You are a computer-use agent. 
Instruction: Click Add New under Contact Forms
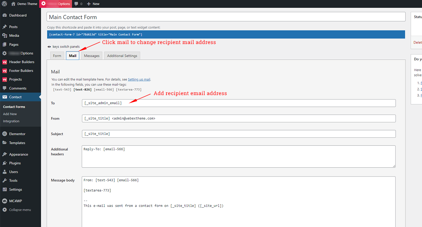click(10, 114)
